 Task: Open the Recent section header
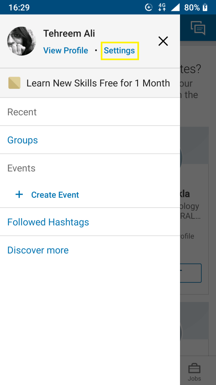click(22, 112)
